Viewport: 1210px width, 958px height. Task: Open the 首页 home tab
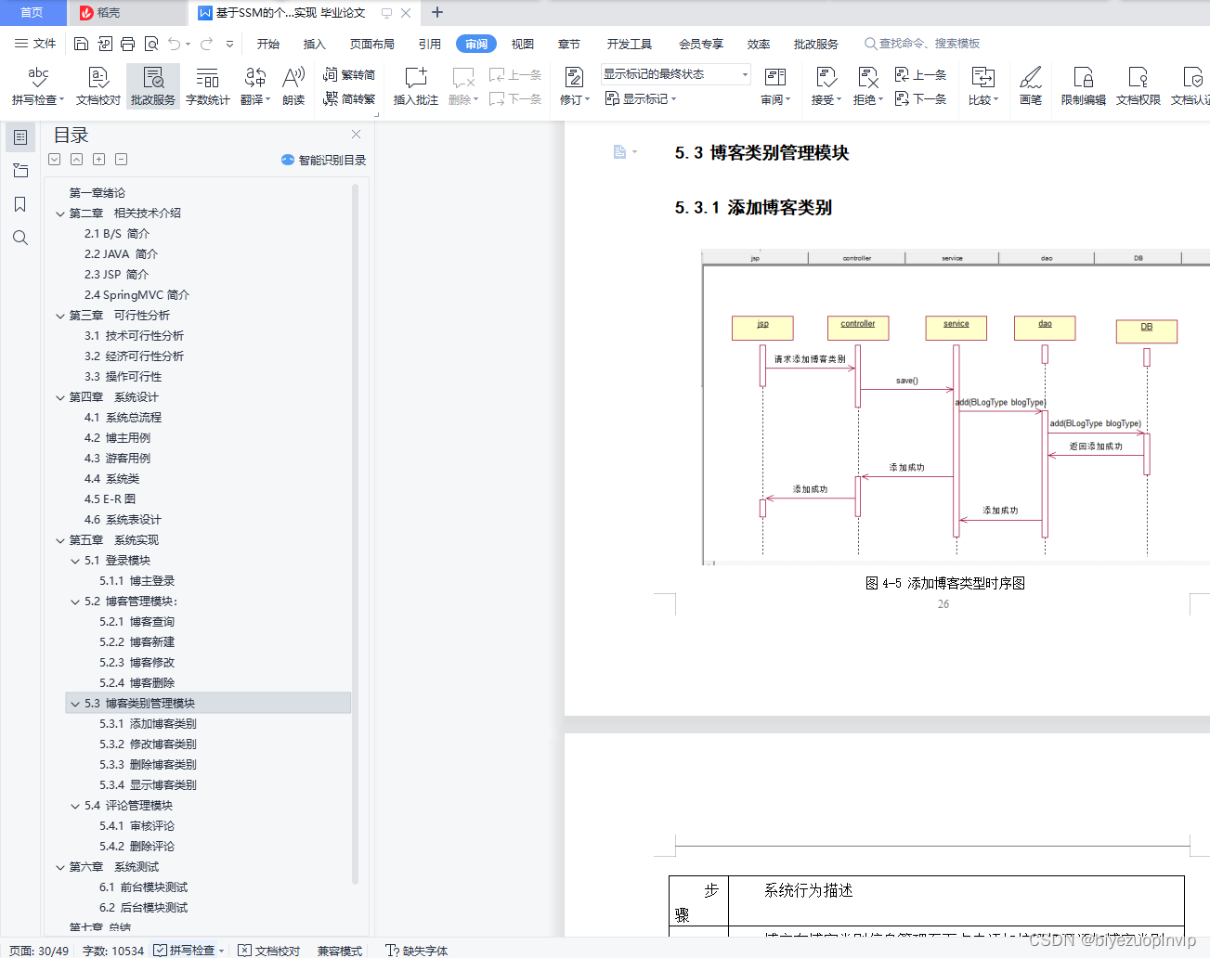[x=33, y=13]
